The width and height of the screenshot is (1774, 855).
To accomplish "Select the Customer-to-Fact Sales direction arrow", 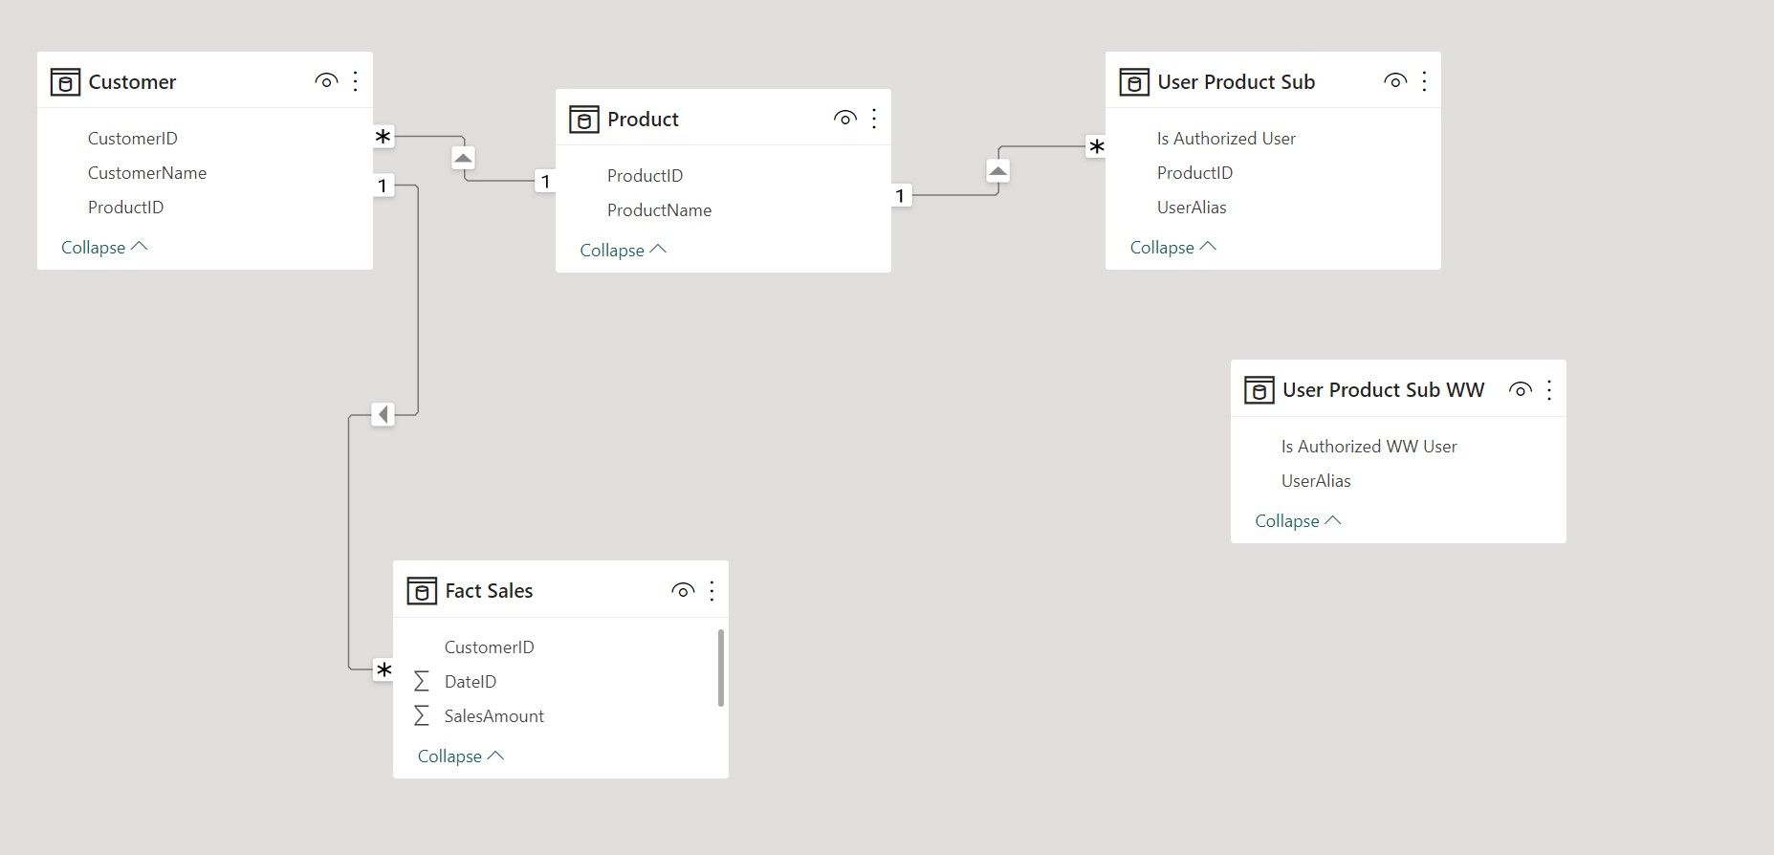I will point(383,414).
